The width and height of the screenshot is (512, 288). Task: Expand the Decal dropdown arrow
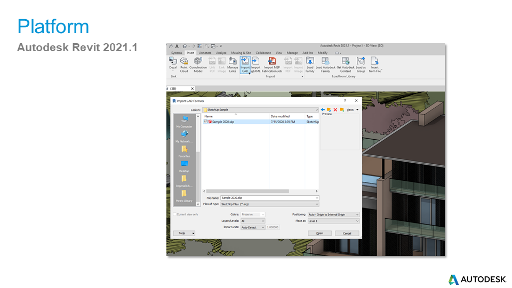tap(173, 70)
